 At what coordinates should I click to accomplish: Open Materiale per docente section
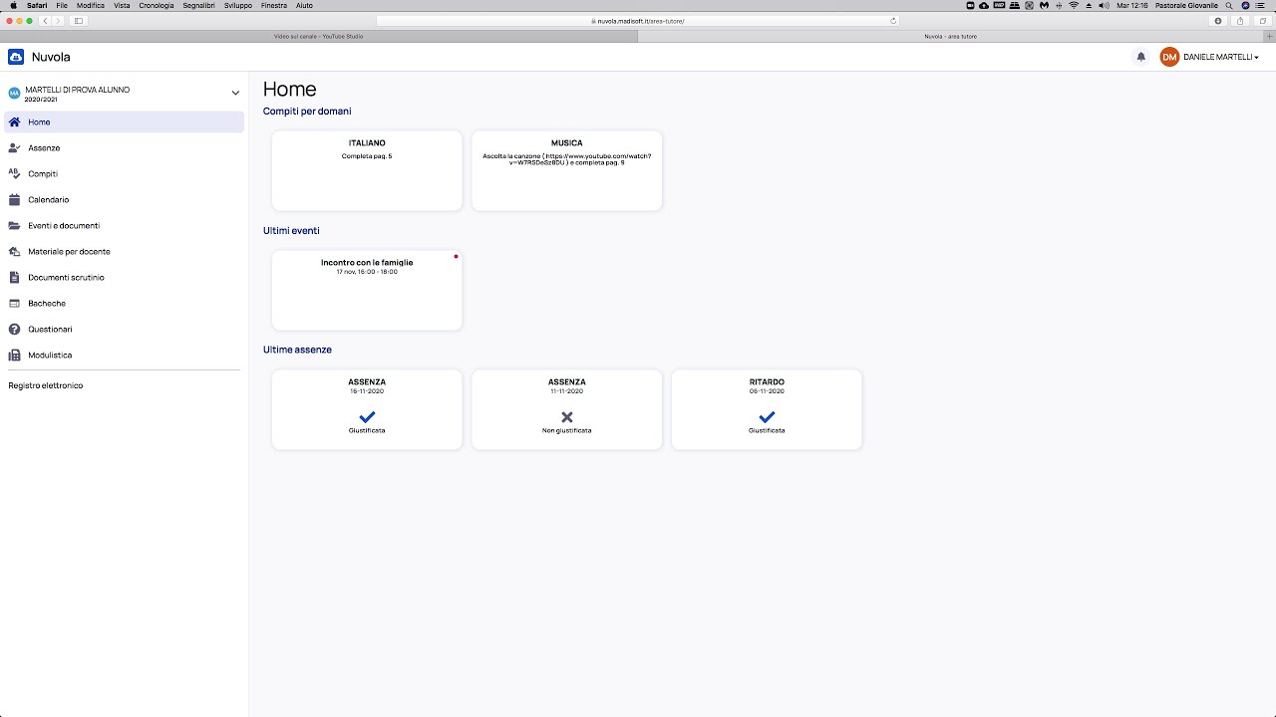coord(124,251)
